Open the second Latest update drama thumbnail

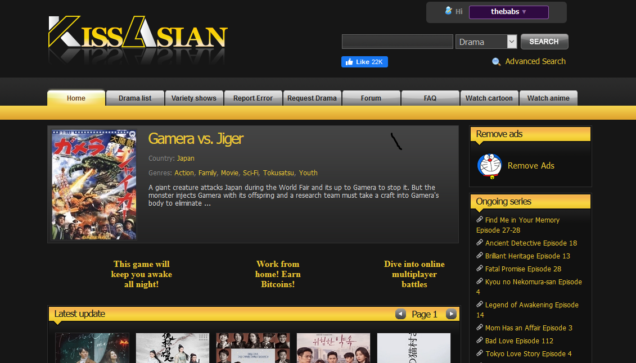tap(173, 348)
